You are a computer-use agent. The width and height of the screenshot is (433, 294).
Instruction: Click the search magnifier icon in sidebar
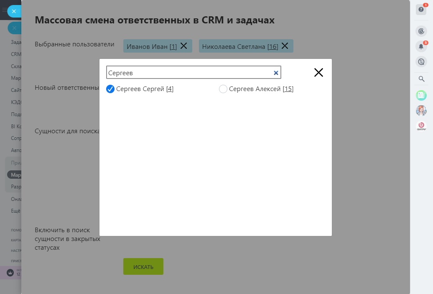point(421,79)
